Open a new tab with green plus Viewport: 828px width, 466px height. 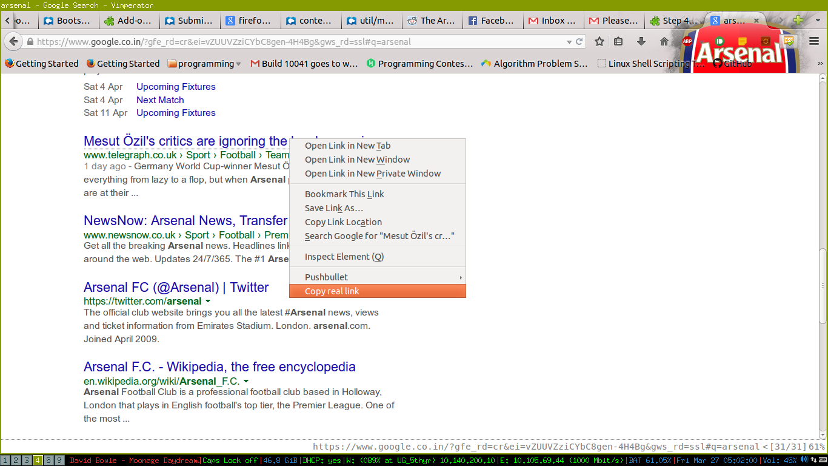click(x=798, y=20)
